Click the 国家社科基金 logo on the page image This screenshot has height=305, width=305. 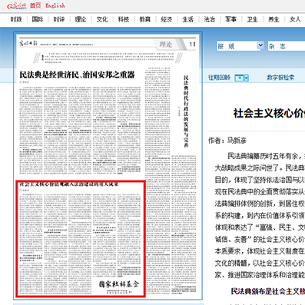[118, 284]
